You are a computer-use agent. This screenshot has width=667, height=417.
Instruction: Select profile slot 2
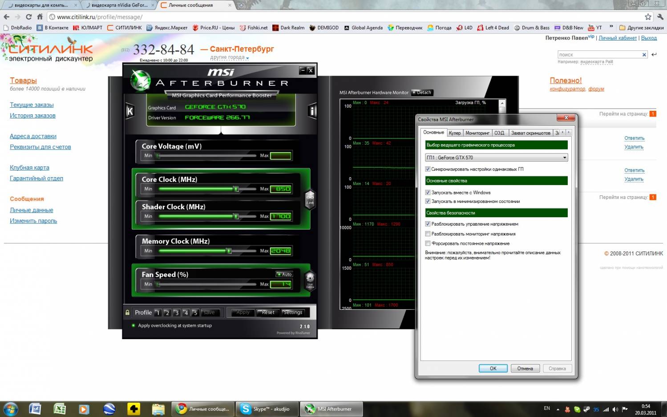click(x=167, y=312)
